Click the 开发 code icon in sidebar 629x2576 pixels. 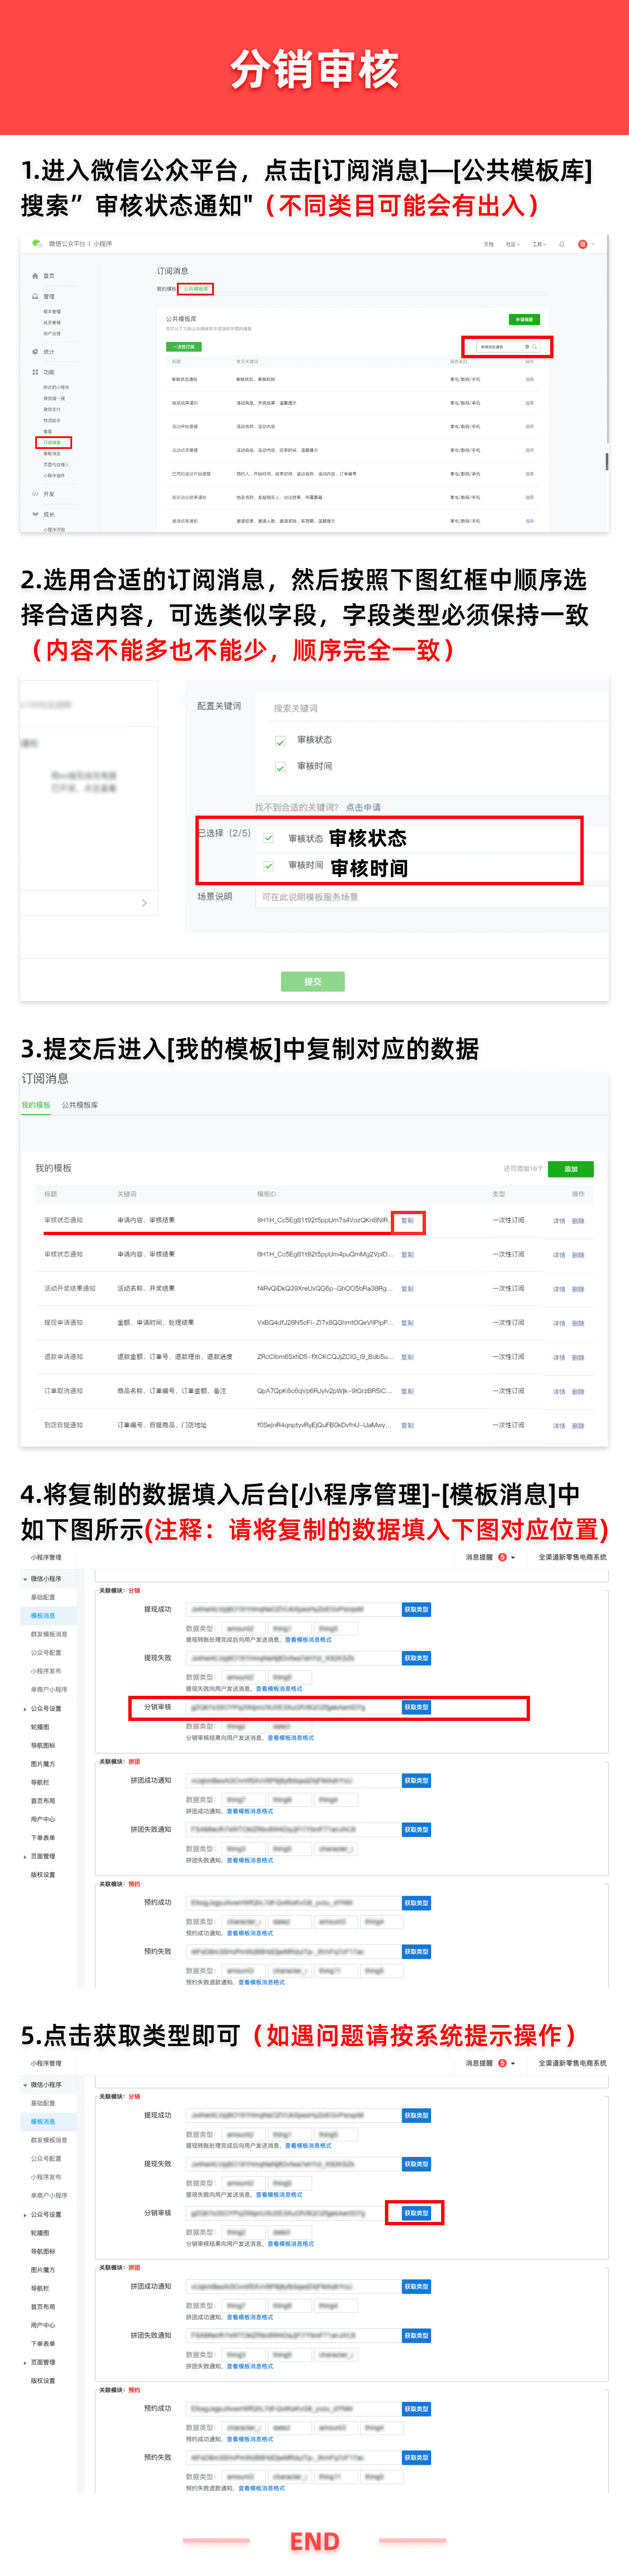coord(35,494)
